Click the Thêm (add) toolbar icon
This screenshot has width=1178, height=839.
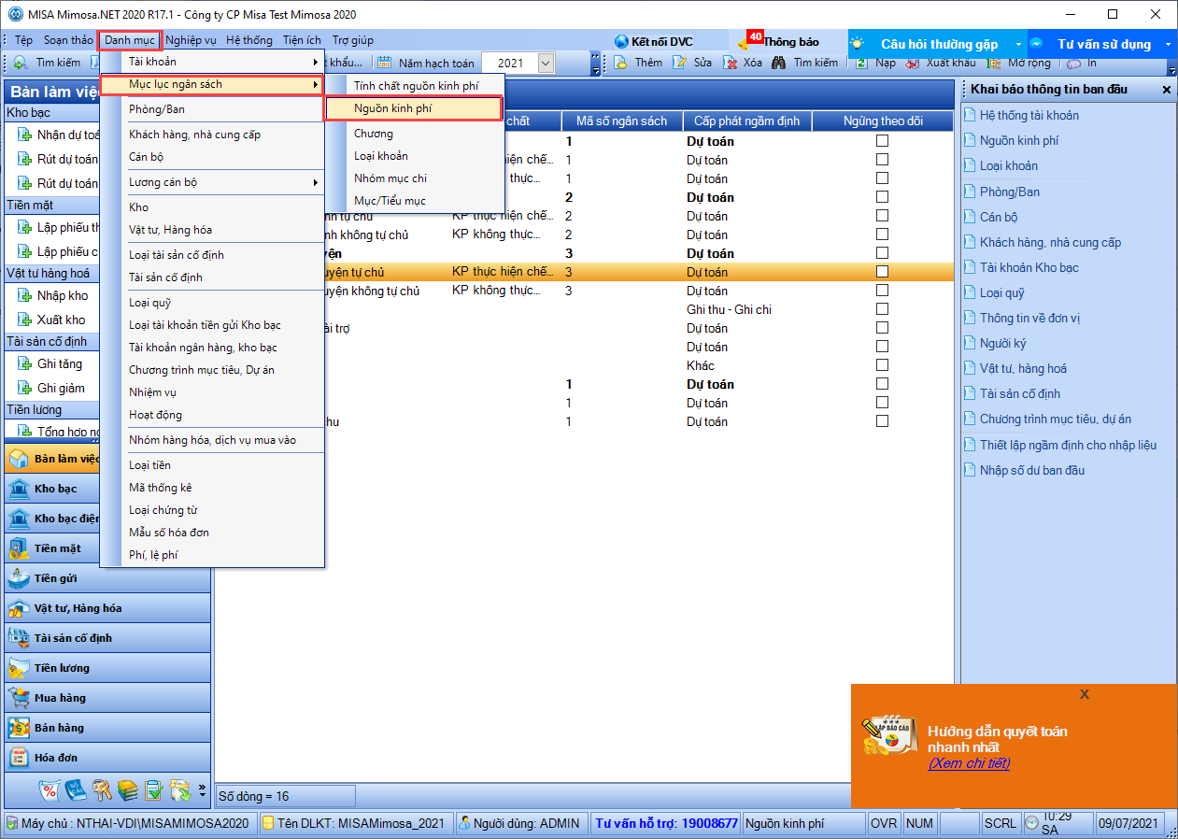click(x=620, y=63)
